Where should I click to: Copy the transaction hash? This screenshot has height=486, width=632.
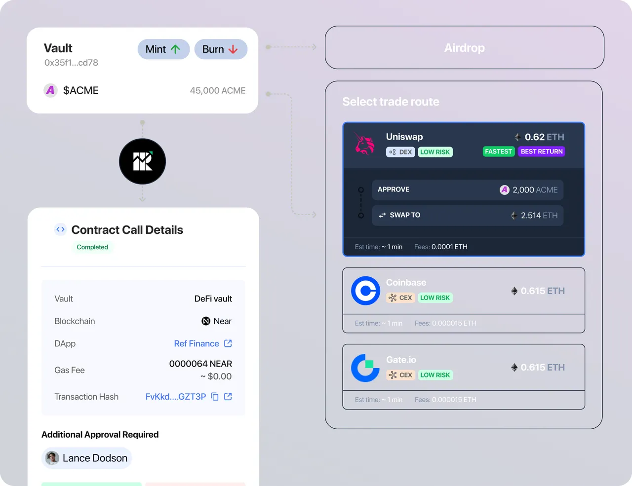tap(215, 397)
